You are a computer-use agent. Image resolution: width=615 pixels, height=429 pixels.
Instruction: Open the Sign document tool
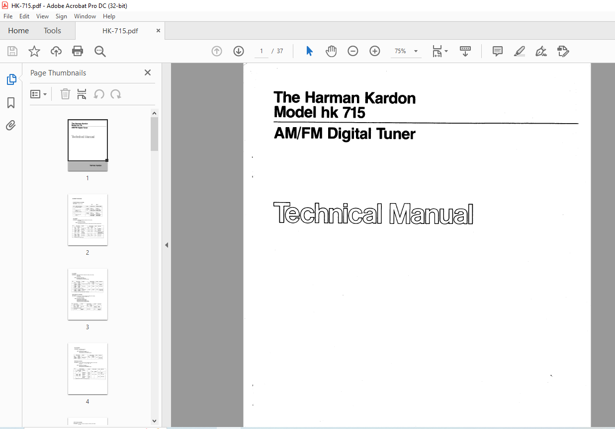541,51
